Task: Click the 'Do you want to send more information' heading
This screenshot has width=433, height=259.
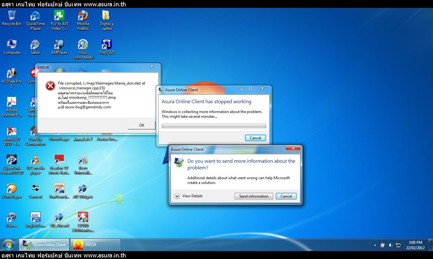Action: click(241, 164)
